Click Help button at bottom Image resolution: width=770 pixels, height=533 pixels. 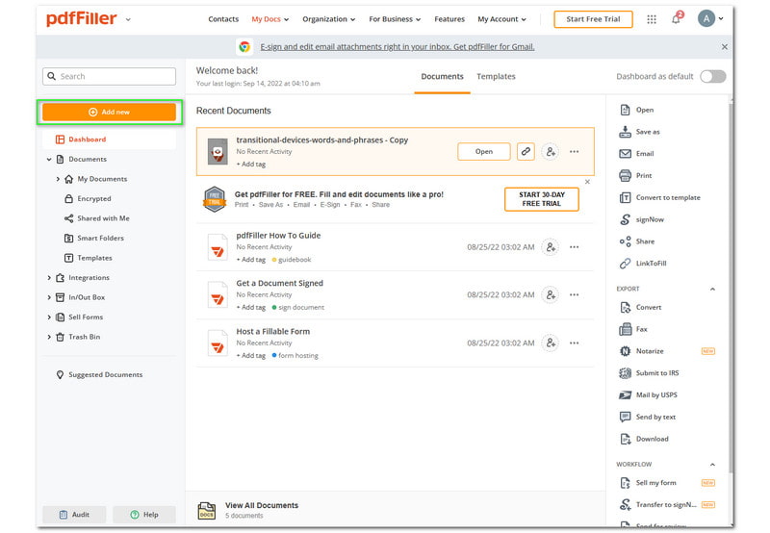[x=144, y=515]
